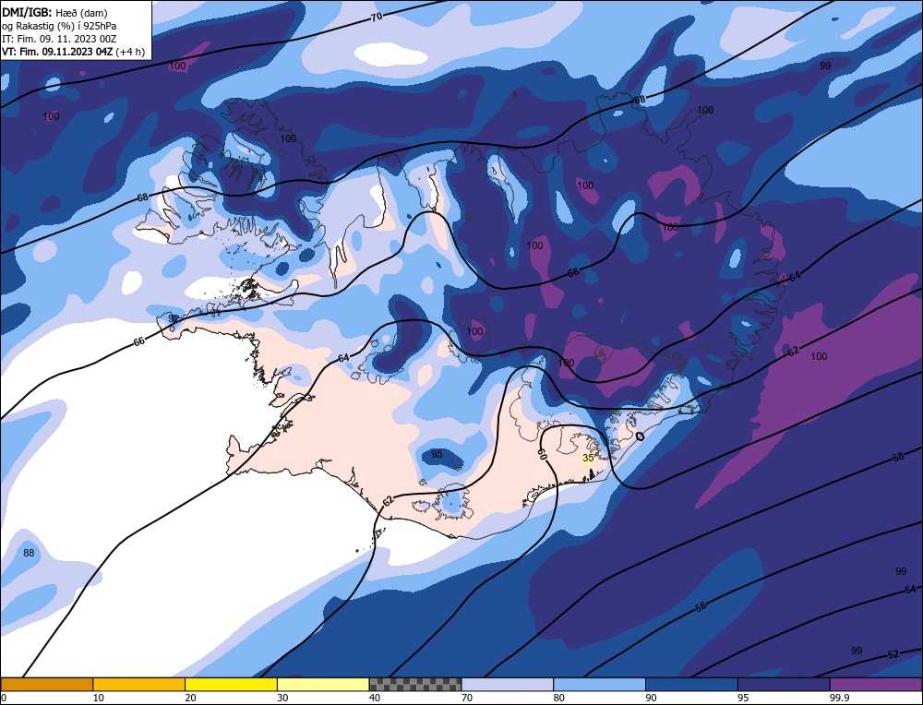The width and height of the screenshot is (923, 705).
Task: Click the 10-20 orange legend swatch
Action: coord(139,684)
